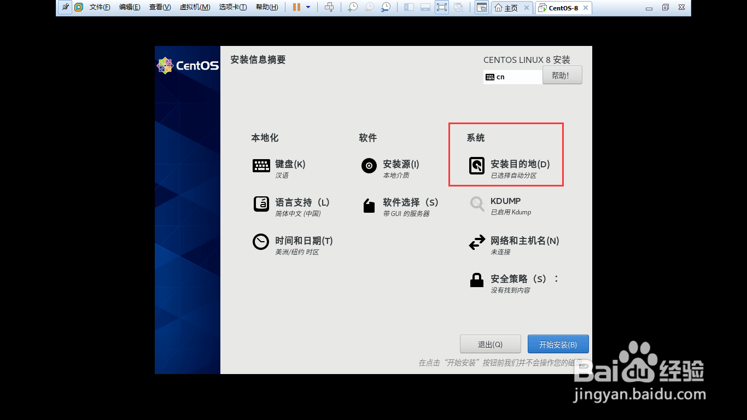
Task: Click the console view icon
Action: click(482, 8)
